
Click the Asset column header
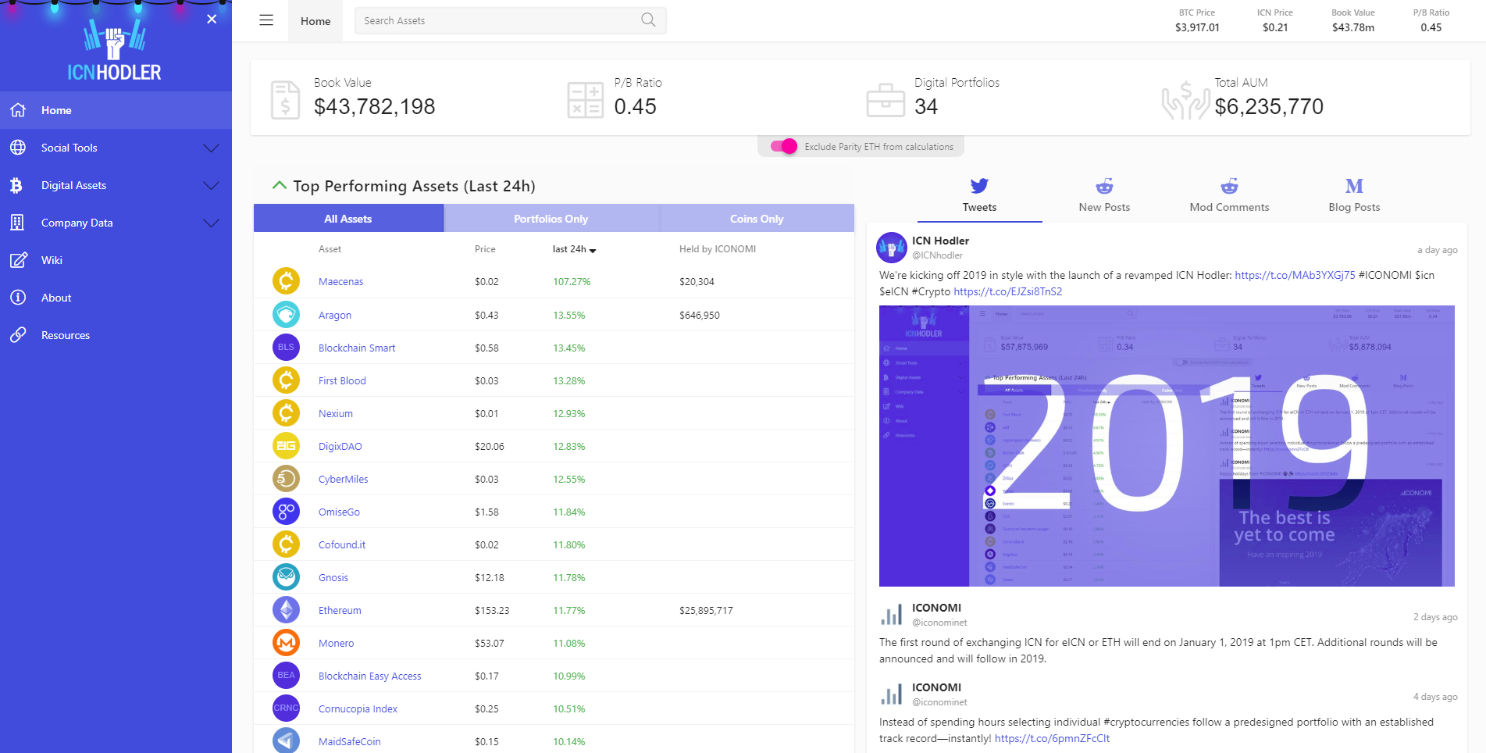click(330, 249)
